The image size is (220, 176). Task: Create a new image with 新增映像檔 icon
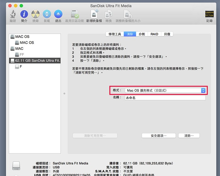(x=94, y=14)
